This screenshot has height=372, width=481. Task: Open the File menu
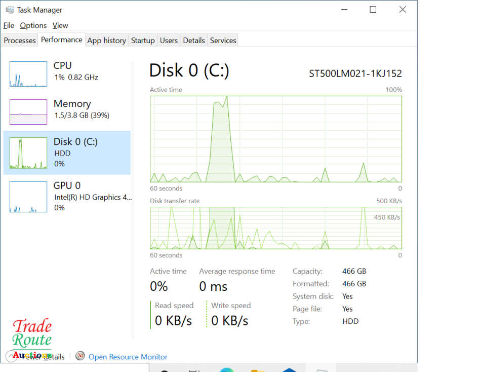pos(9,25)
